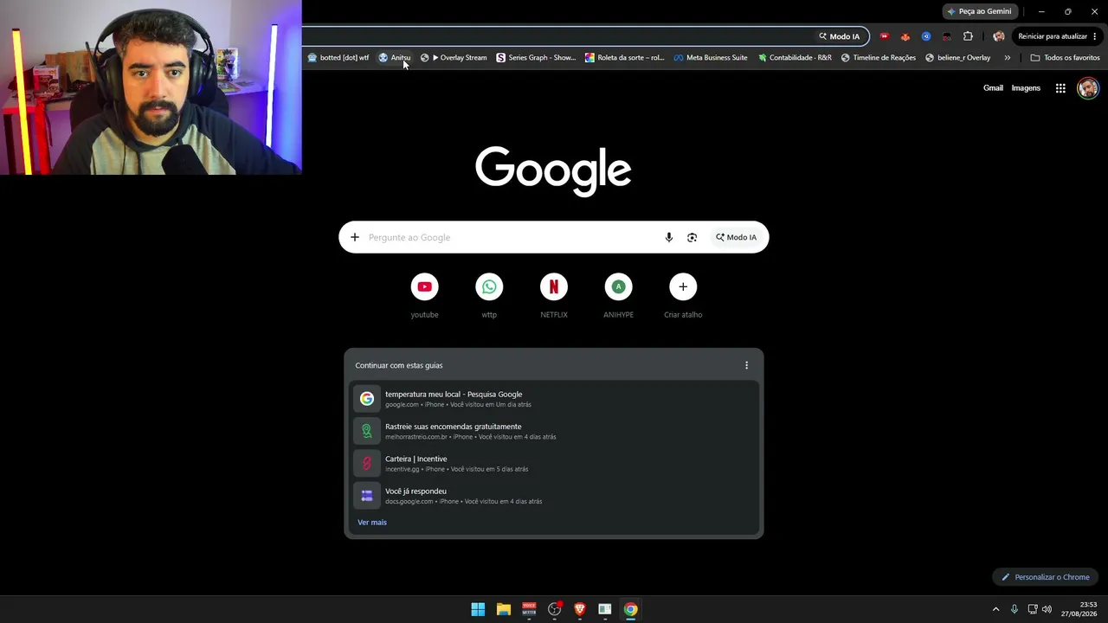Click the red fast-forward extension icon
Screen dimensions: 1108x623
884,36
